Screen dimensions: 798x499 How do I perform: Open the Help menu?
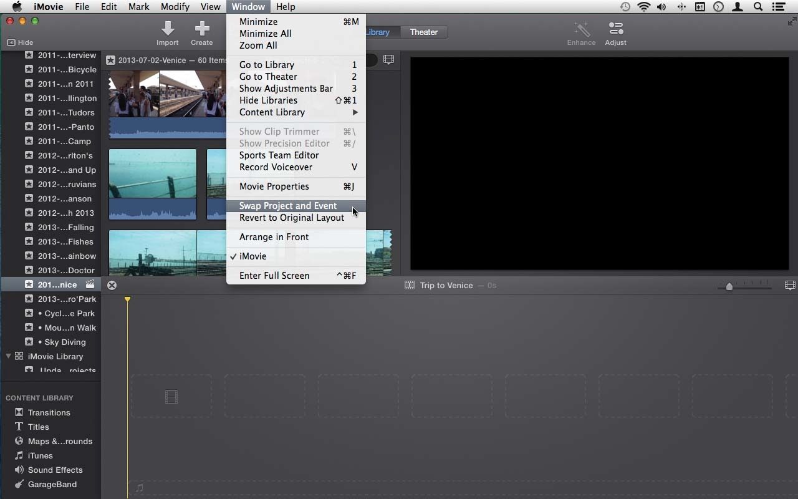point(286,7)
